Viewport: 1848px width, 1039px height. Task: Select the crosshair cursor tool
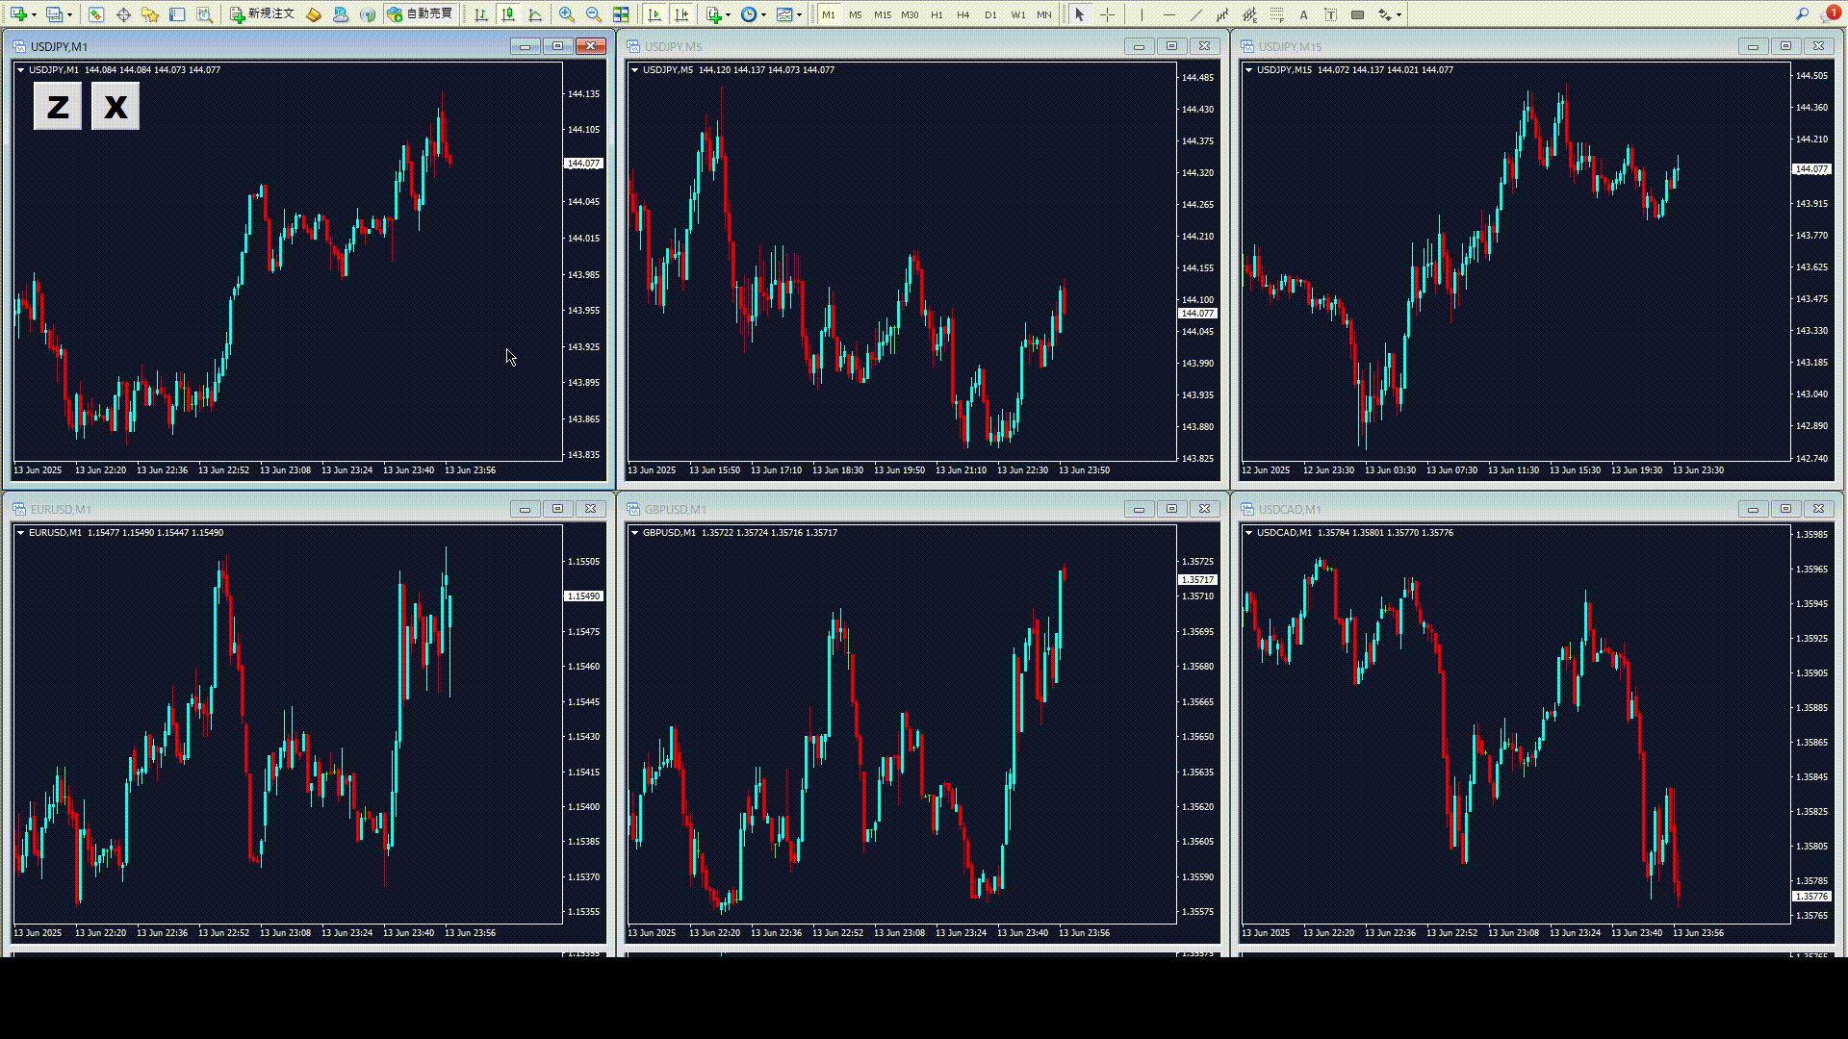[1107, 14]
